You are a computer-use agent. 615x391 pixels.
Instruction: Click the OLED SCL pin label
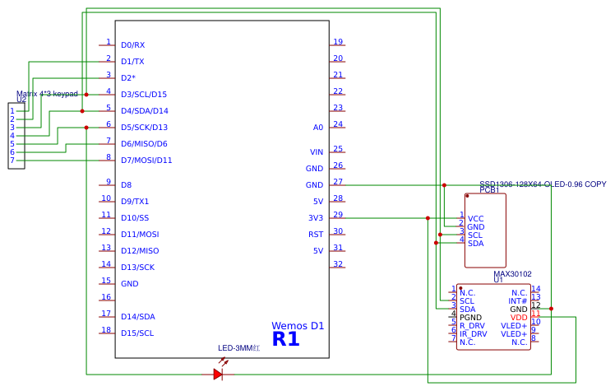pyautogui.click(x=475, y=235)
